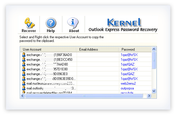This screenshot has width=176, height=115.
Task: Click the horizontal scrollbar left arrow
Action: tap(23, 96)
